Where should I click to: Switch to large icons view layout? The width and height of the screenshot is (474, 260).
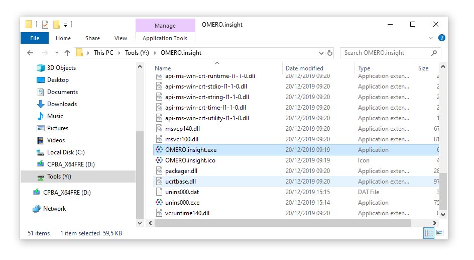[x=440, y=233]
